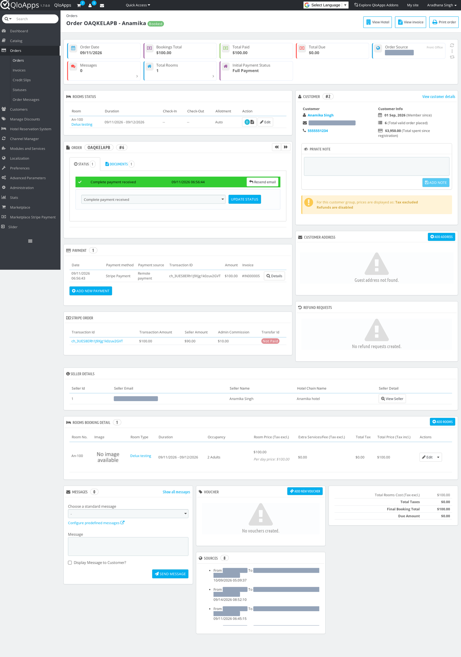Expand the Aradhana Singh user menu
The image size is (461, 657).
442,5
